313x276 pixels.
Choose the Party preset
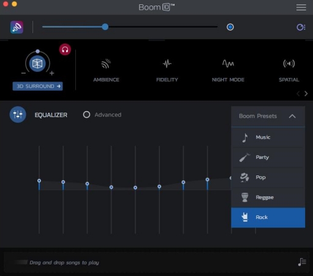point(268,157)
